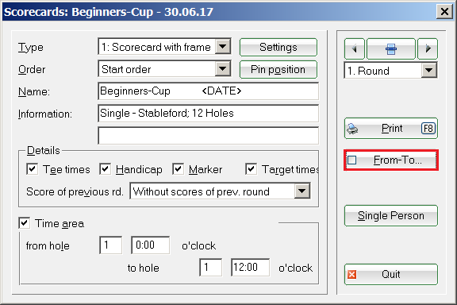The width and height of the screenshot is (457, 305).
Task: Click the F8 shortcut badge on Print
Action: [428, 129]
